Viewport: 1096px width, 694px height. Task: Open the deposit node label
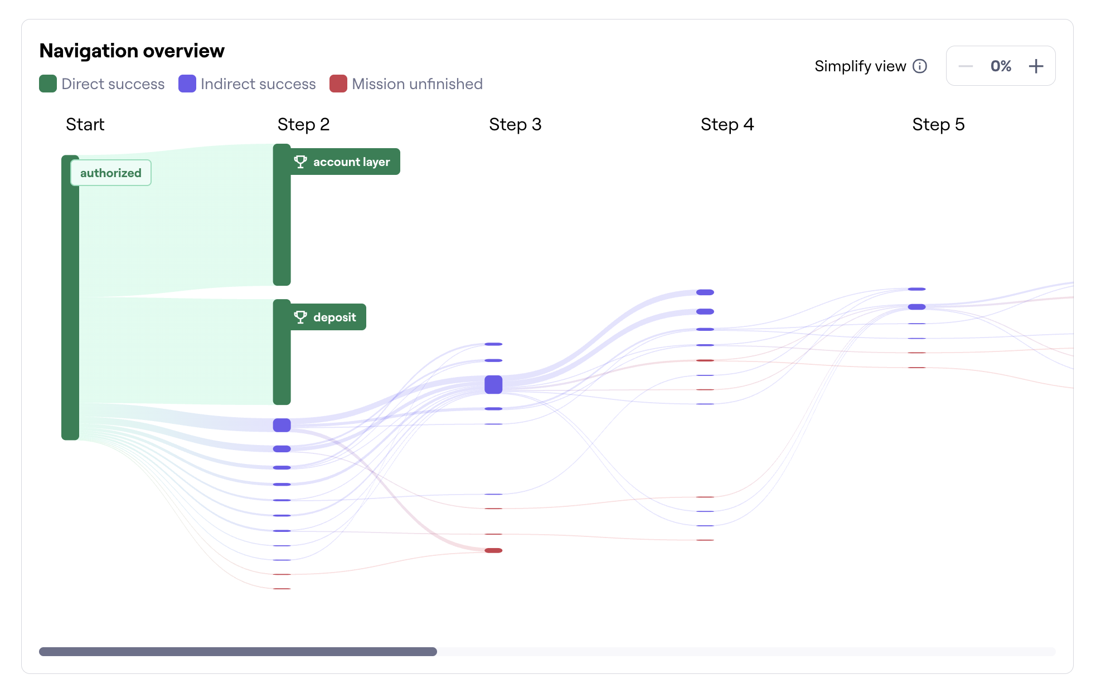tap(334, 317)
